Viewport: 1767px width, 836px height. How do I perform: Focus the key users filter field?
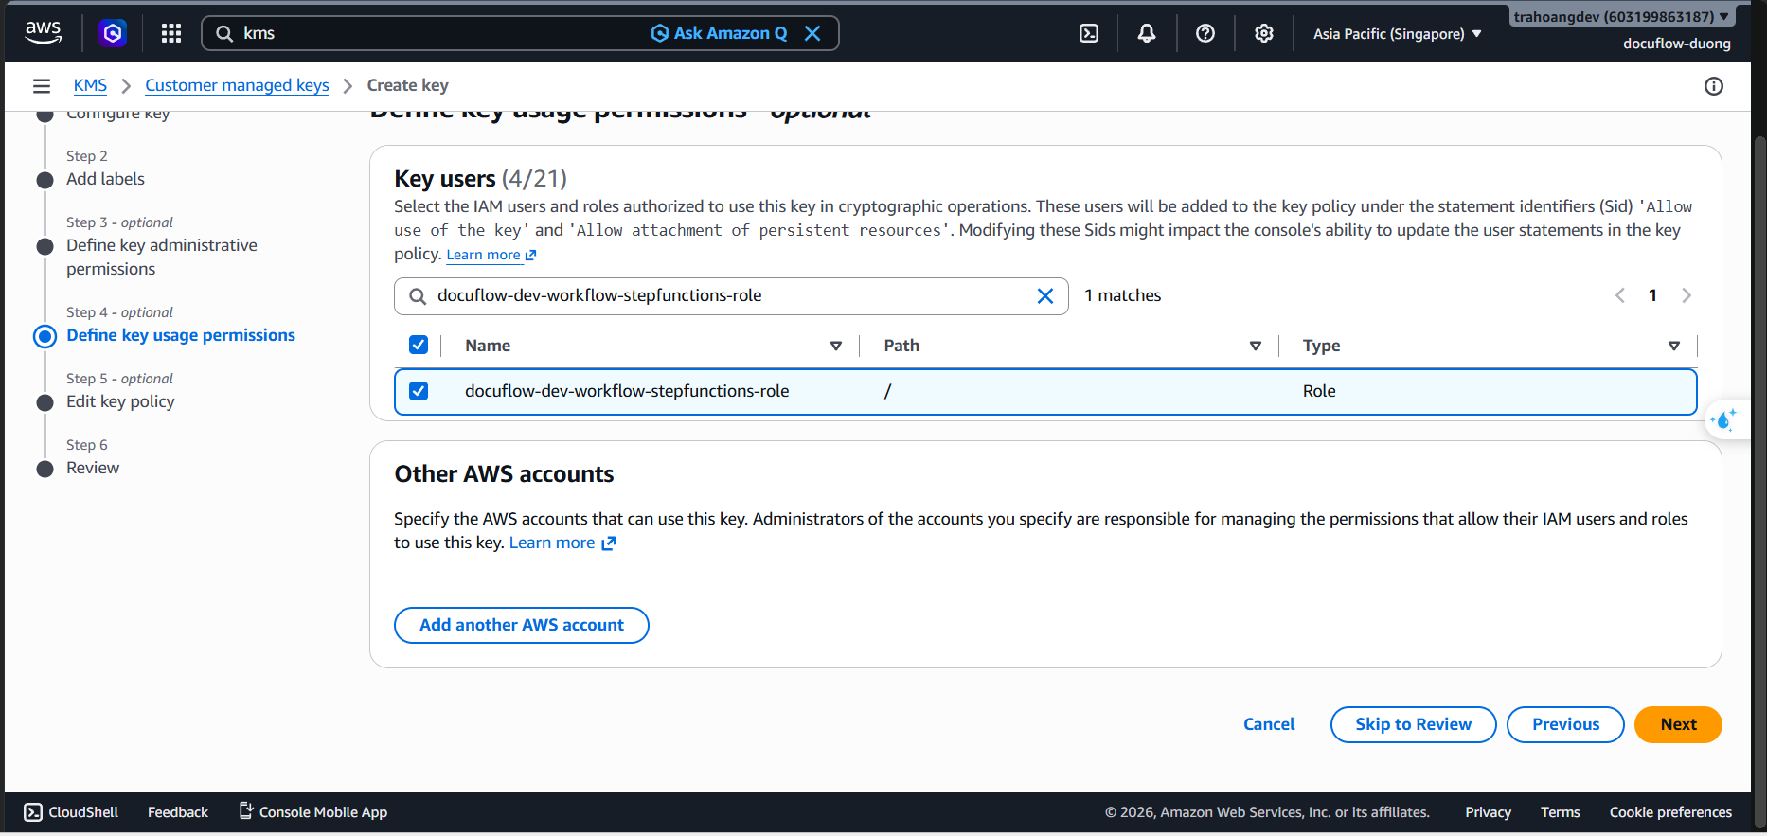click(731, 296)
